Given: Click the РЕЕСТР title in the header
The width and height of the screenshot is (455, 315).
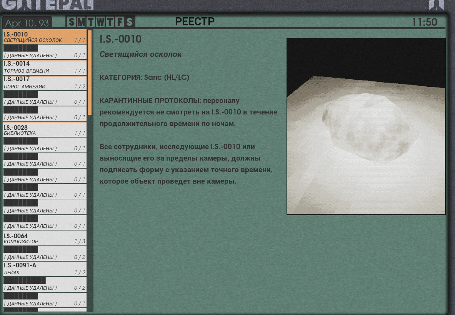Looking at the screenshot, I should pyautogui.click(x=195, y=22).
